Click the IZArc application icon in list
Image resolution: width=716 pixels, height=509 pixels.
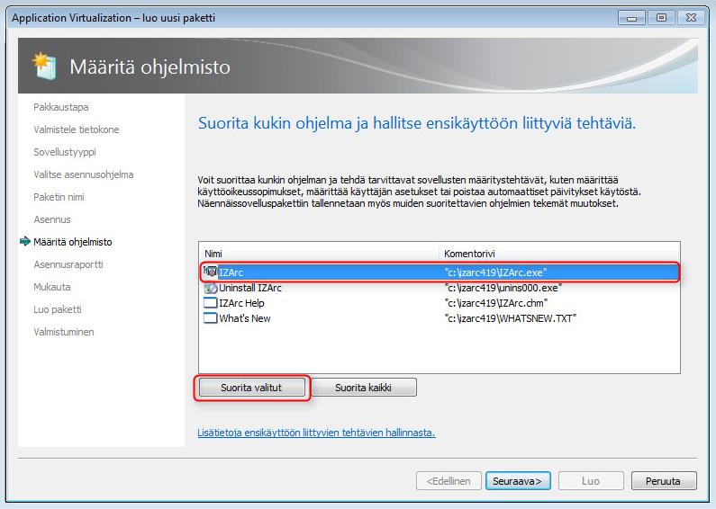click(211, 272)
